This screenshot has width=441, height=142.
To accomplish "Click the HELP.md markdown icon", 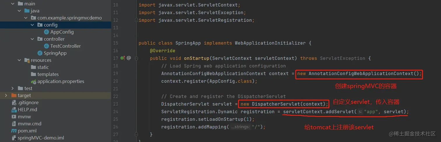I will (x=14, y=109).
